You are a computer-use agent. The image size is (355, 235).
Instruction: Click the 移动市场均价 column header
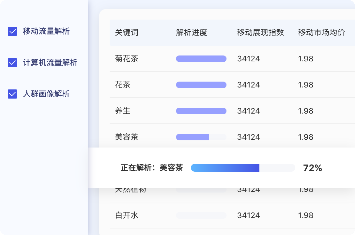(x=322, y=33)
